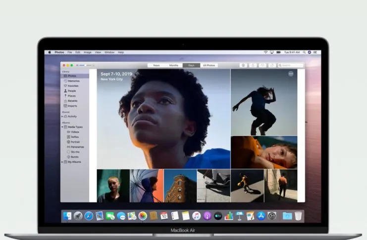Click the Favorite heart toolbar button
Image resolution: width=367 pixels, height=240 pixels.
[x=262, y=65]
